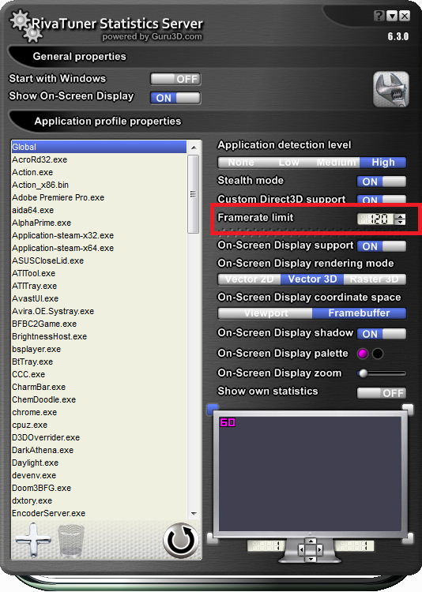Select Action_x86.bin in profile list

tap(99, 185)
